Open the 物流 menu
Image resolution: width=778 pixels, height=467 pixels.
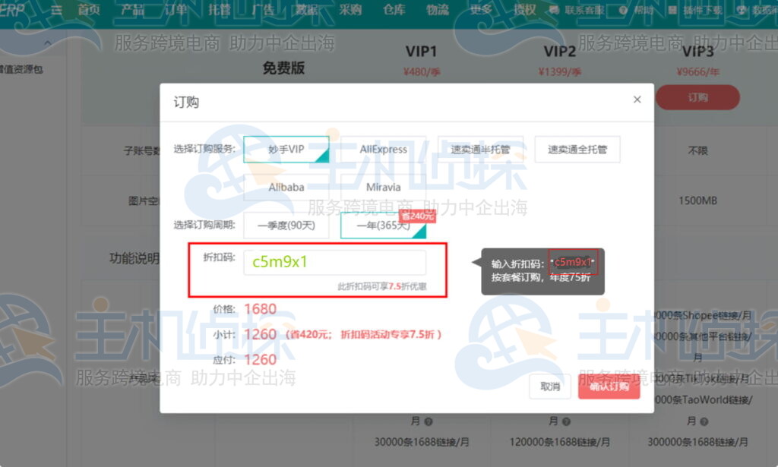(x=438, y=9)
